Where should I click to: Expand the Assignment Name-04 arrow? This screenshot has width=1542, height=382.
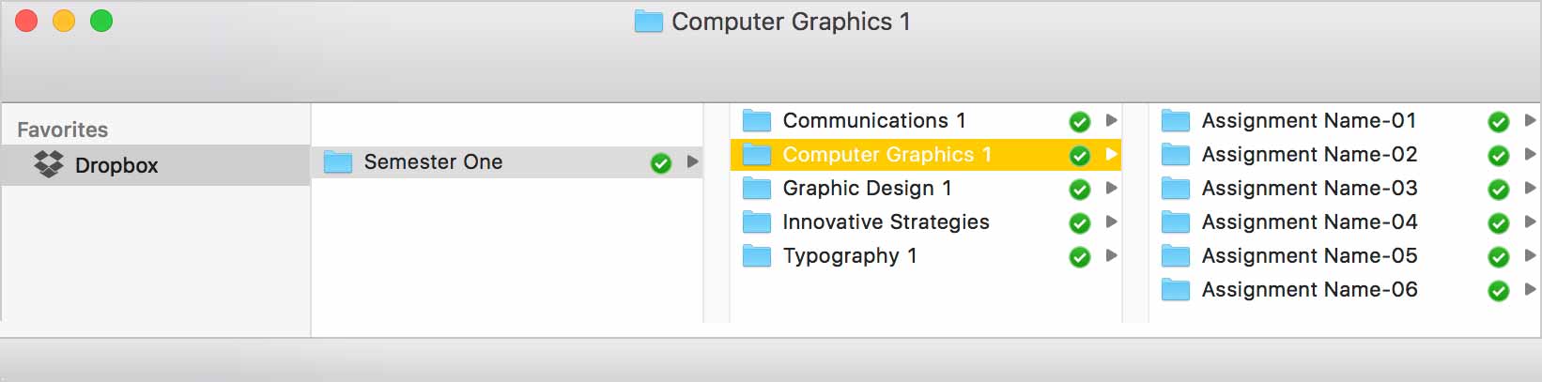[x=1531, y=222]
